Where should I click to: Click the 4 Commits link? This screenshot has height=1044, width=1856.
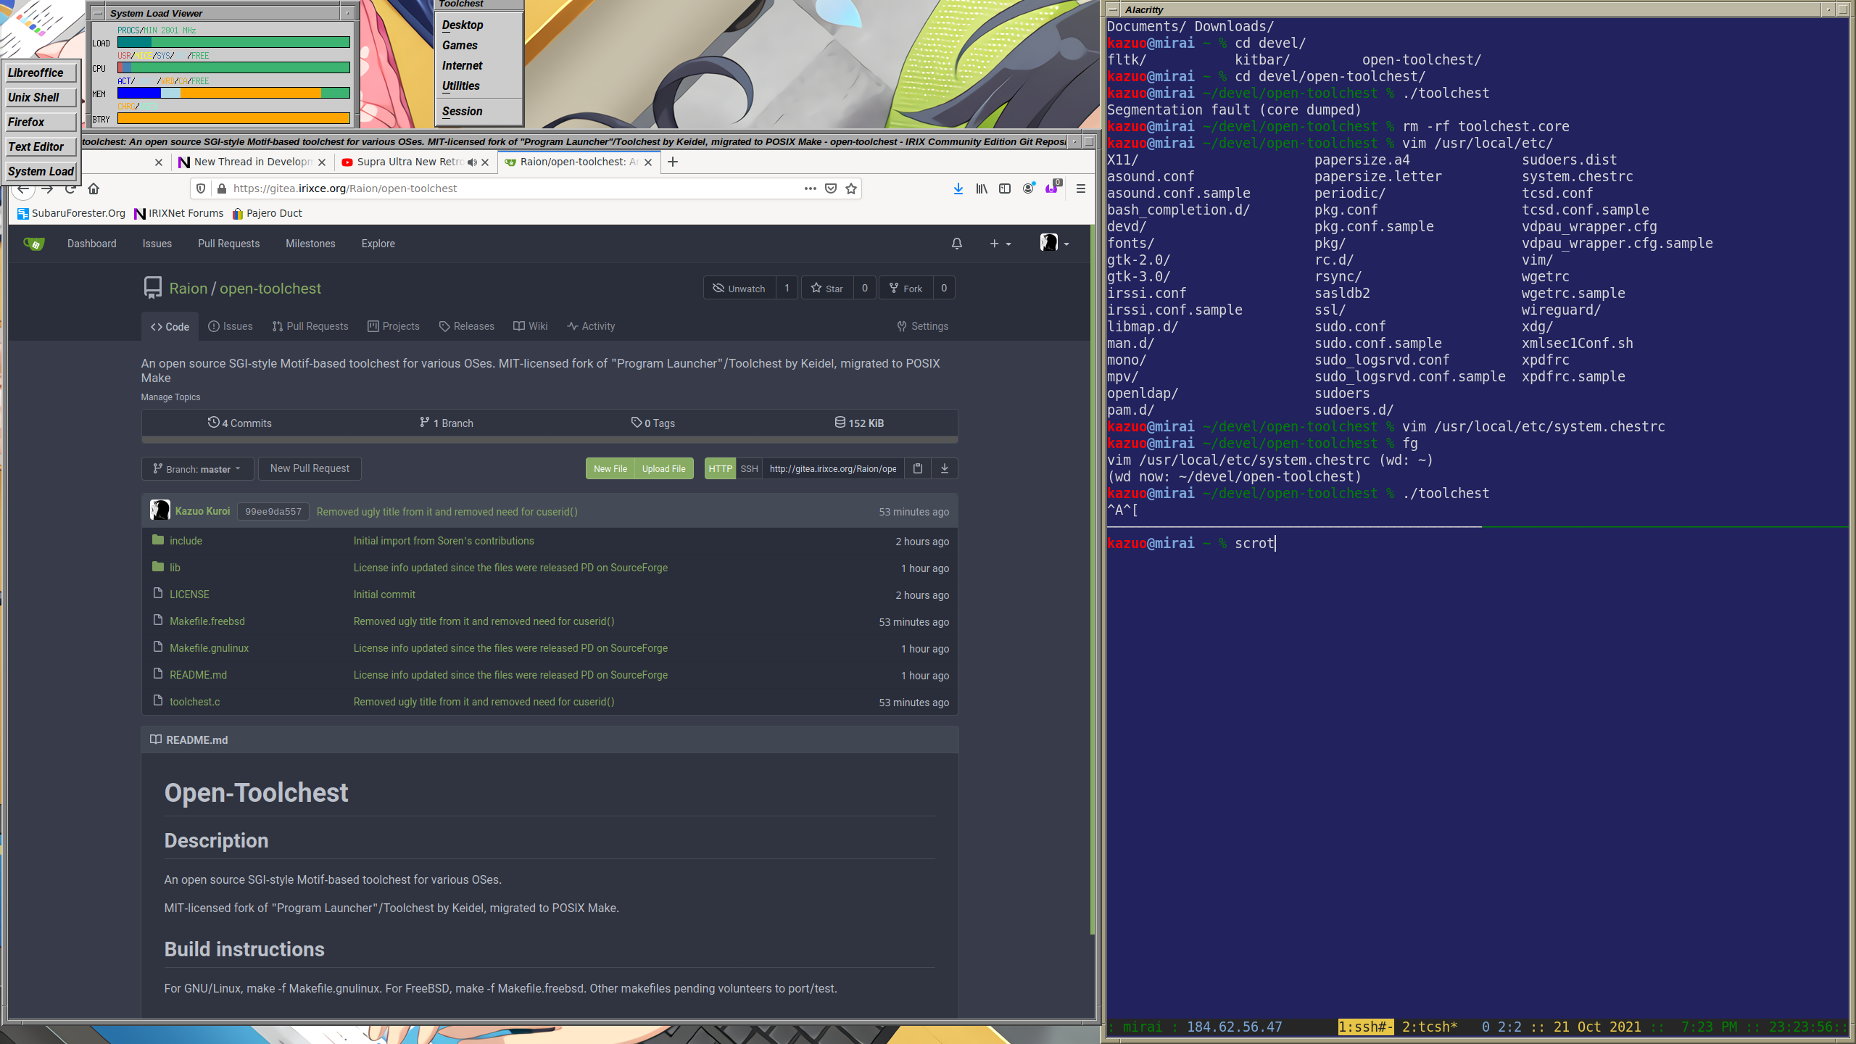[240, 423]
